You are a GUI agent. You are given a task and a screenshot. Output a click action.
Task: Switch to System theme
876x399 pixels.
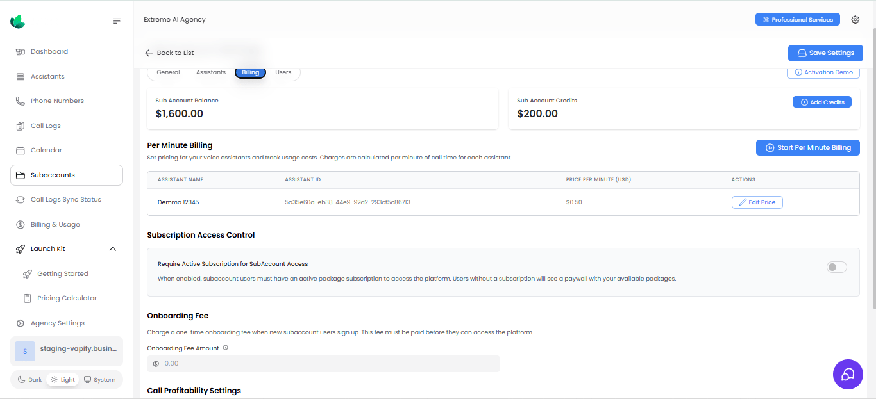pyautogui.click(x=99, y=380)
